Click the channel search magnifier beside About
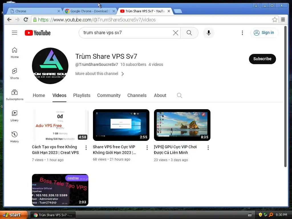Viewport: 292px width, 219px height. tap(180, 95)
